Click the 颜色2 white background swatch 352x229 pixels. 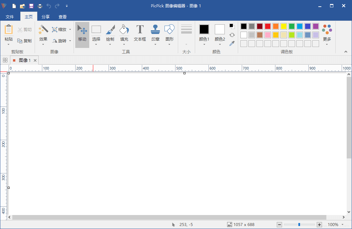(220, 29)
